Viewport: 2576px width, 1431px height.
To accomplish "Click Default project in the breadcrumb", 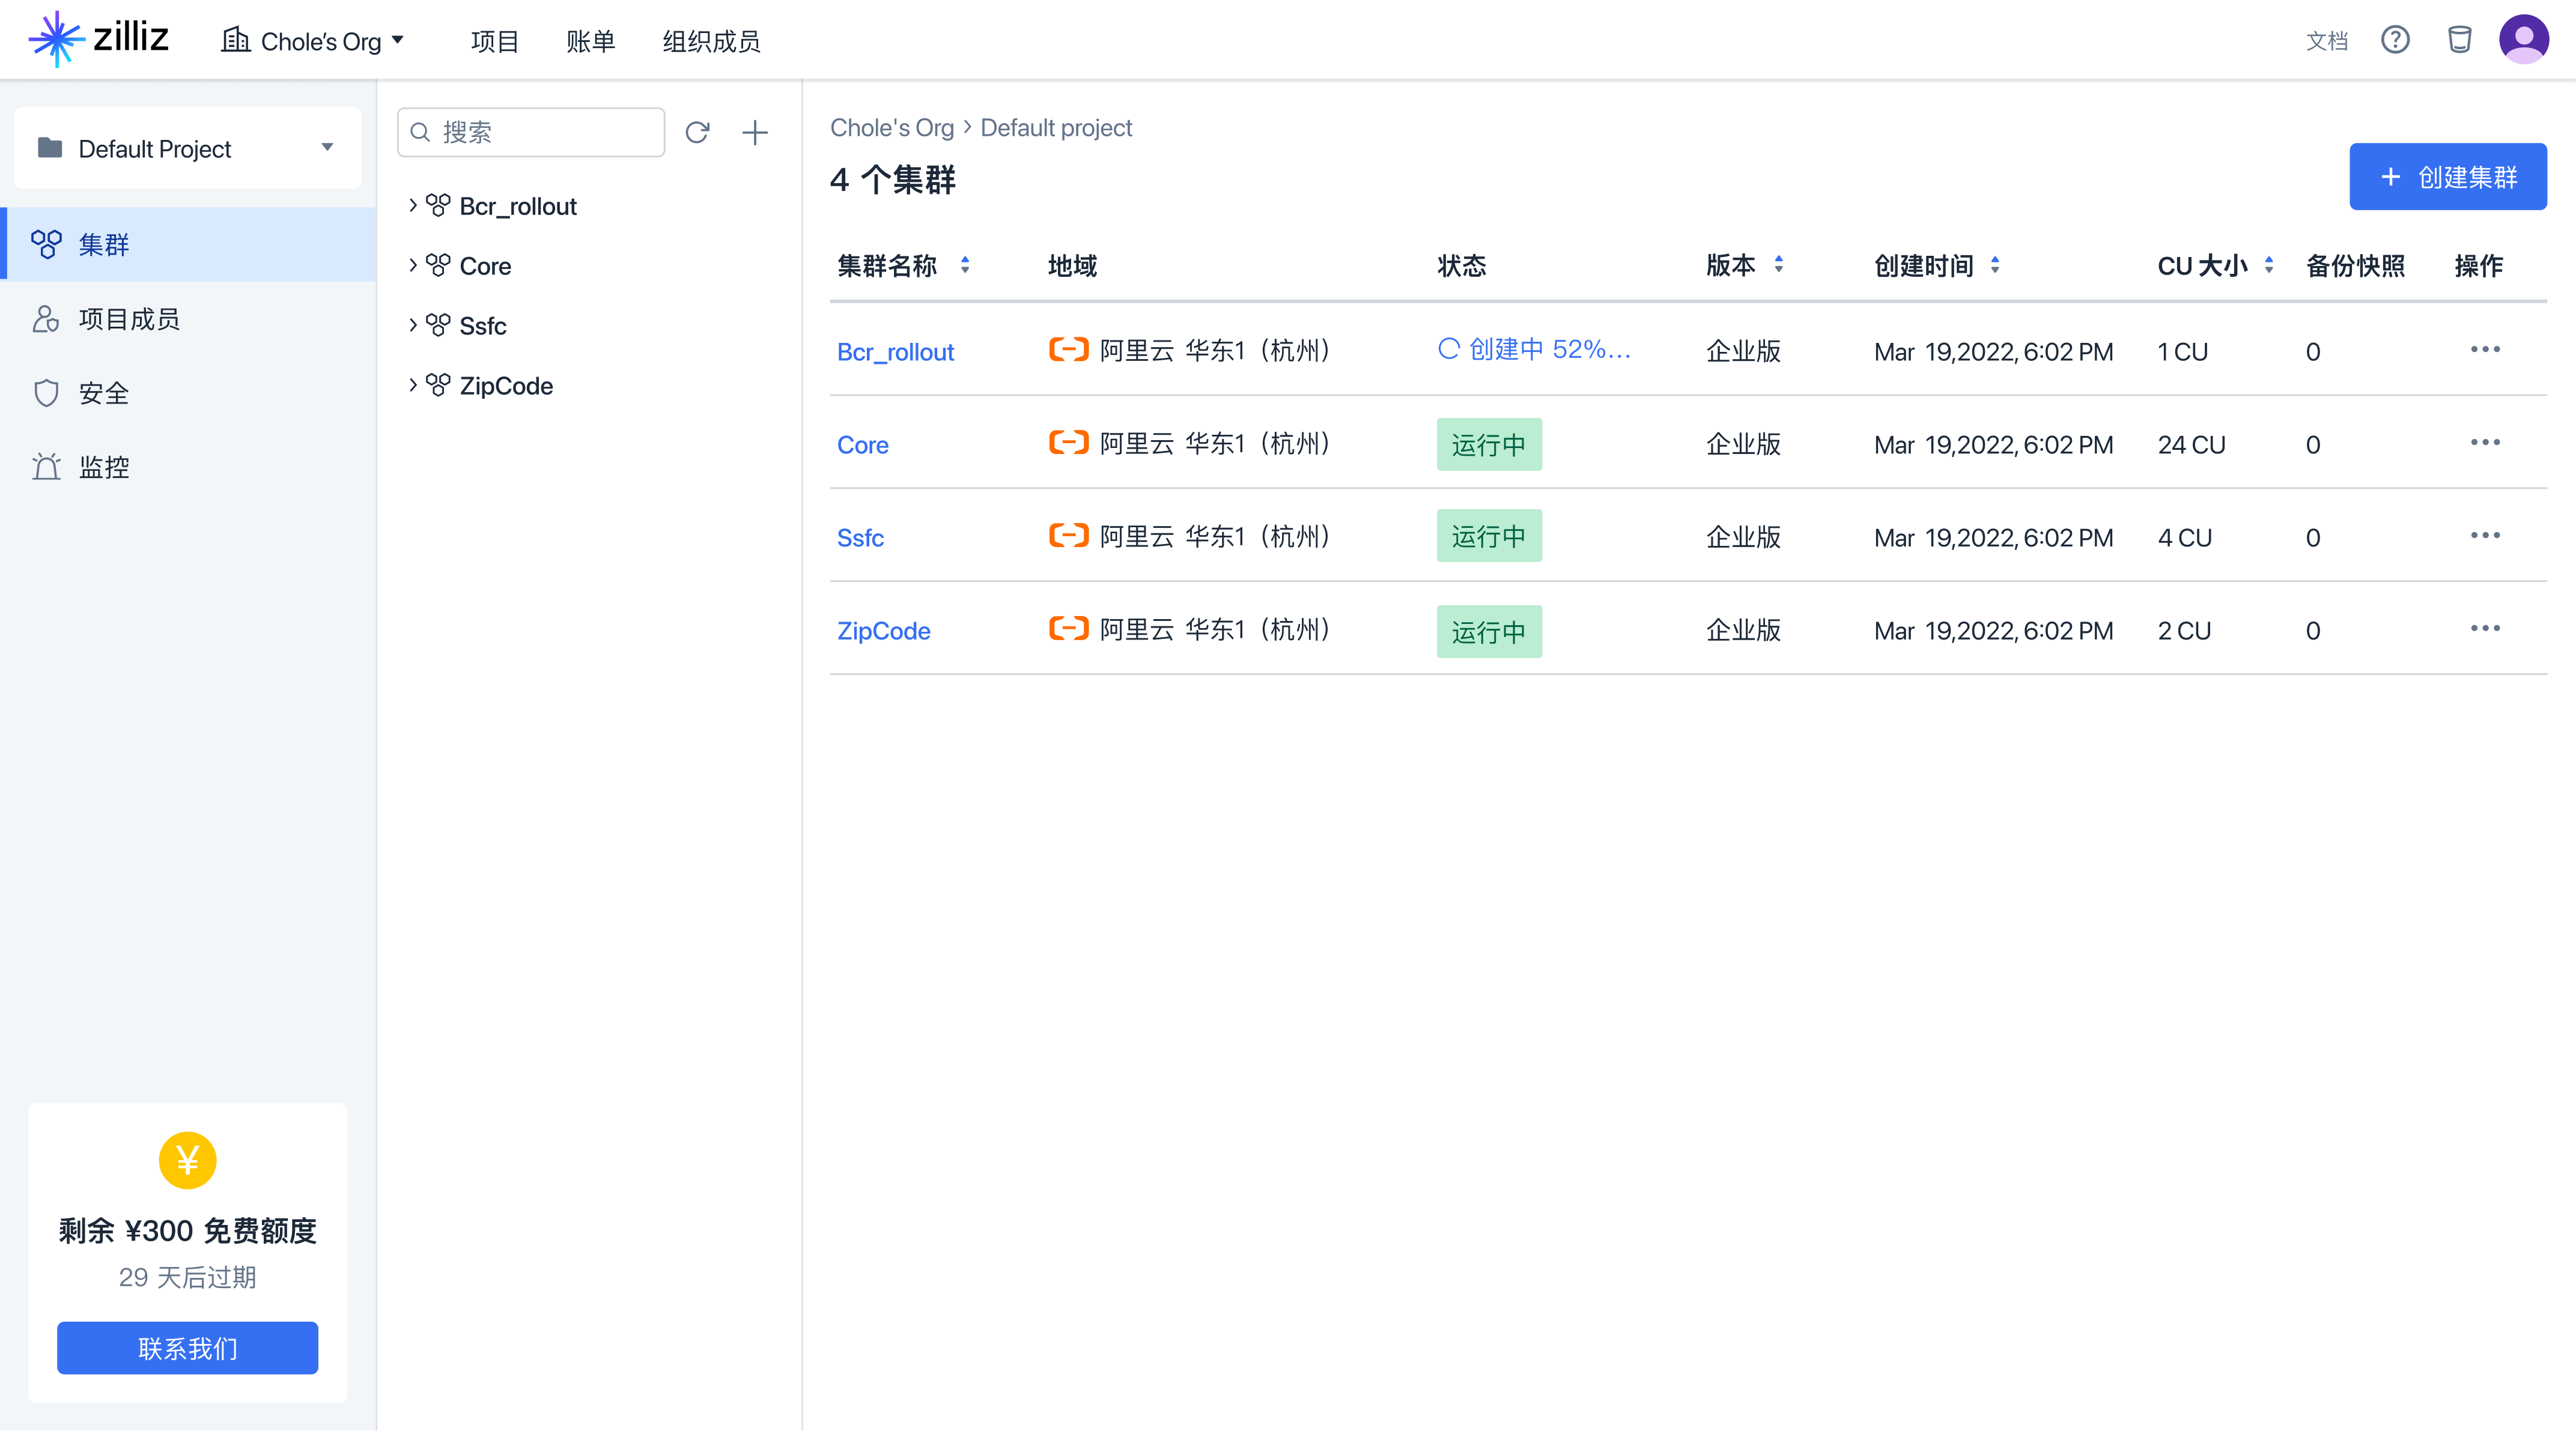I will [x=1056, y=128].
